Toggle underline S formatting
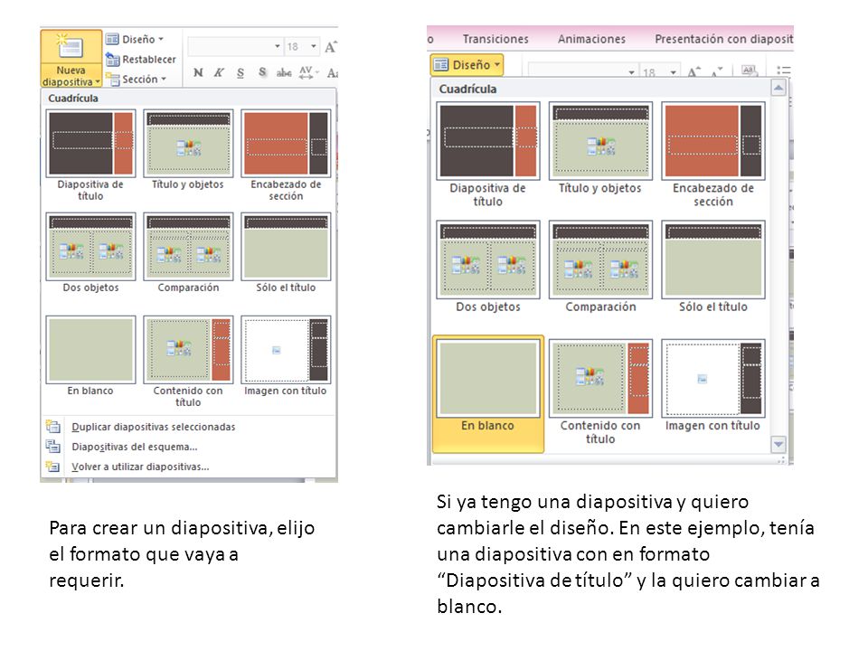This screenshot has height=651, width=868. click(x=241, y=72)
